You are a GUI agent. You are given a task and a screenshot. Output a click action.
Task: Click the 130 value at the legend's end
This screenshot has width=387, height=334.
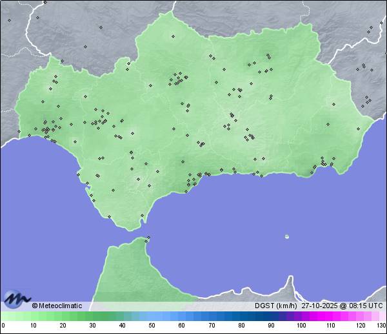pyautogui.click(x=381, y=326)
